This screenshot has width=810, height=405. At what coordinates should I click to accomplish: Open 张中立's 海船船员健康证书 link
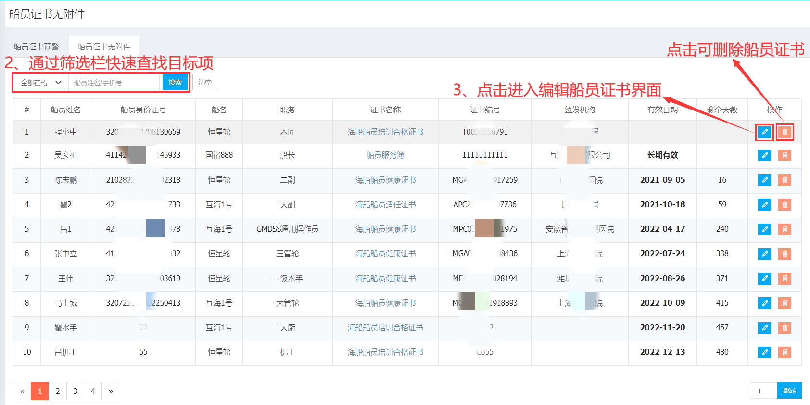(385, 254)
